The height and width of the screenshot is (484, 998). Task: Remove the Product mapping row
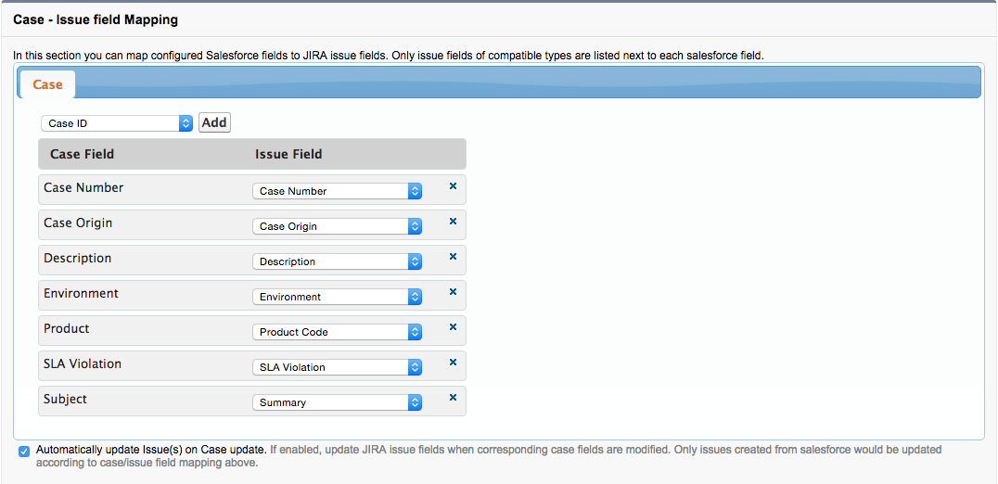(x=453, y=327)
